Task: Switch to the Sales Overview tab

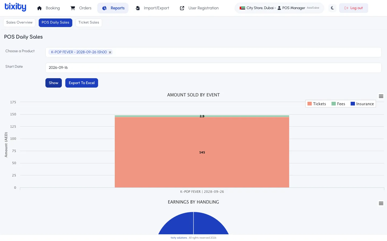Action: tap(19, 22)
